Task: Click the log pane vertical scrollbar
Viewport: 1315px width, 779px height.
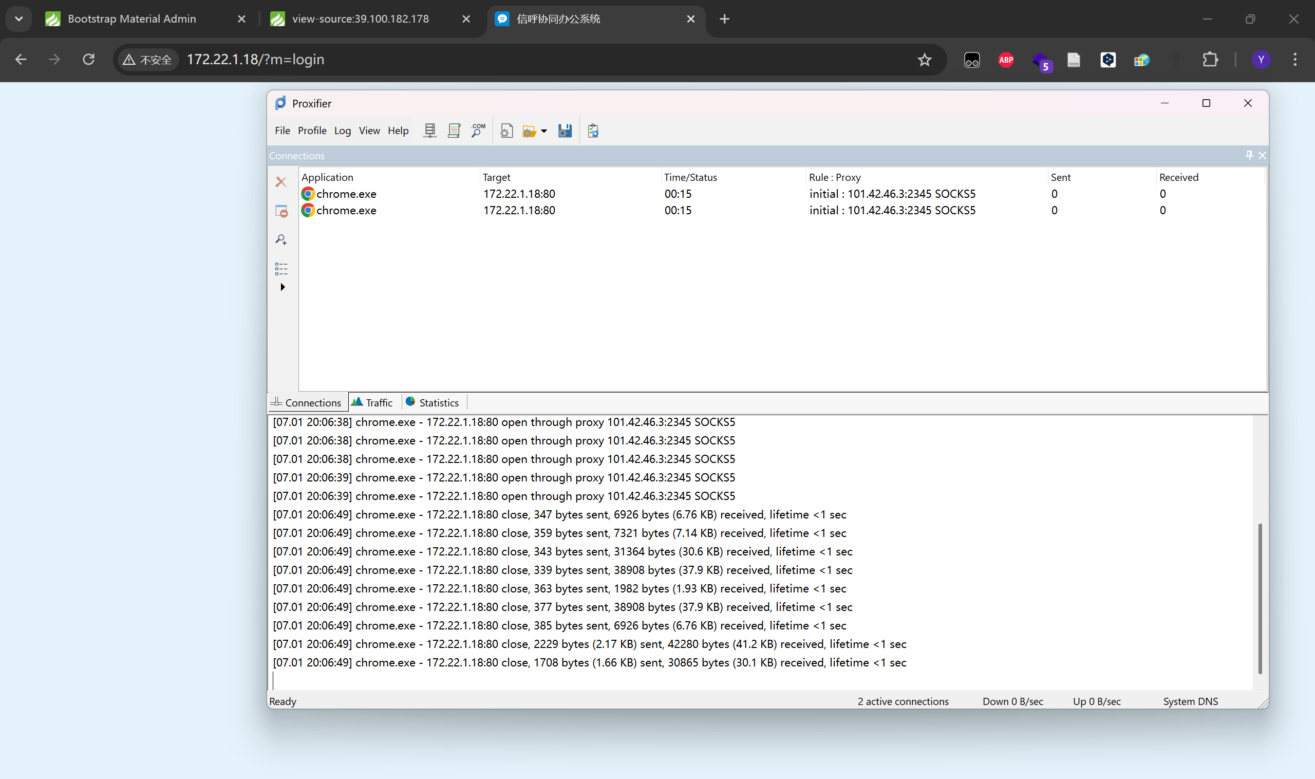Action: click(1260, 598)
